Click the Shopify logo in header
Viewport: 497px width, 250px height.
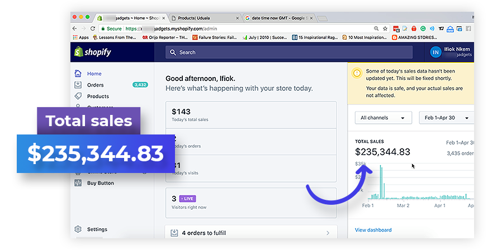pos(93,52)
